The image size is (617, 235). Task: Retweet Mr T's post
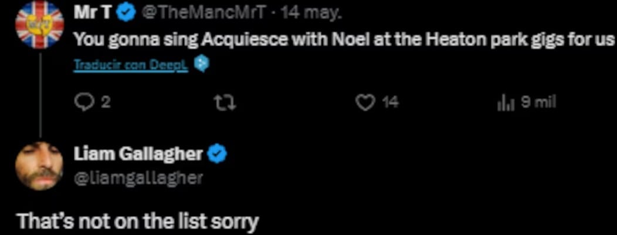226,103
